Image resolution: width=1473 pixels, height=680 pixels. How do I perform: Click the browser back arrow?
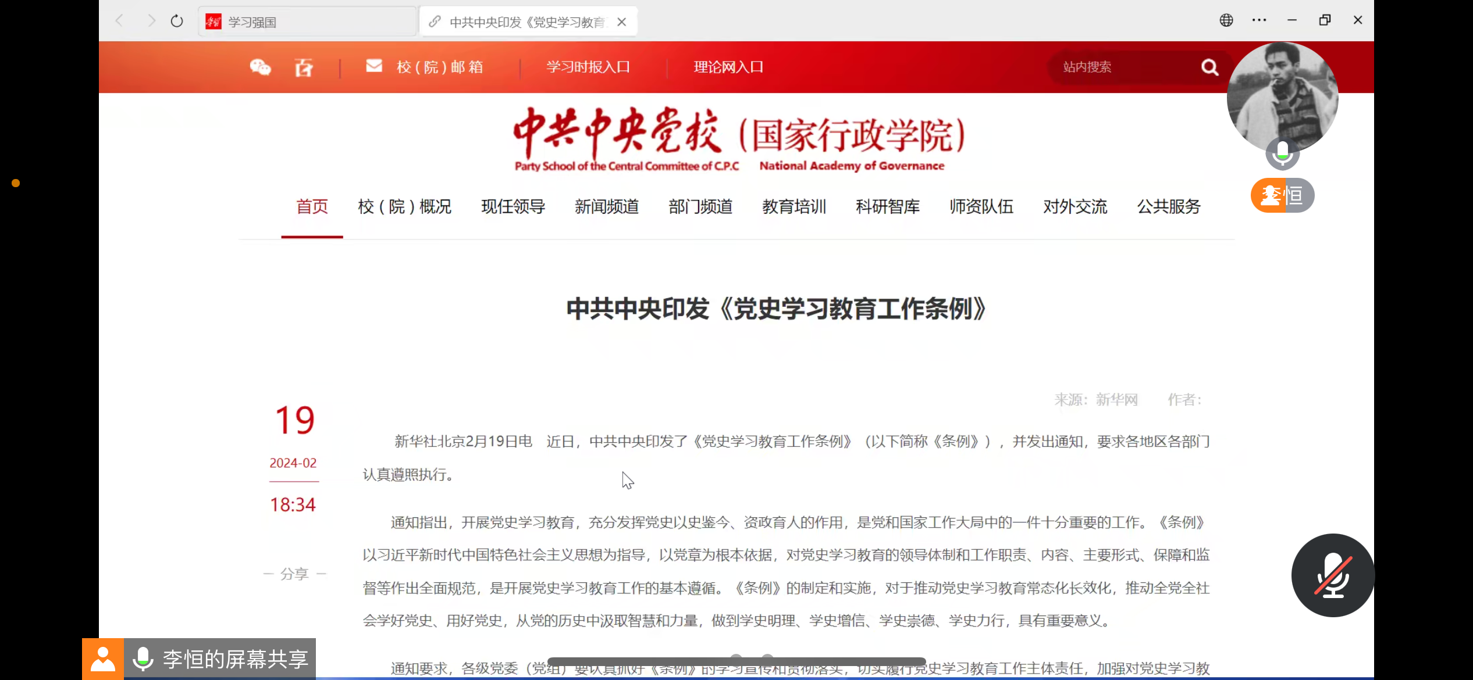(x=119, y=20)
